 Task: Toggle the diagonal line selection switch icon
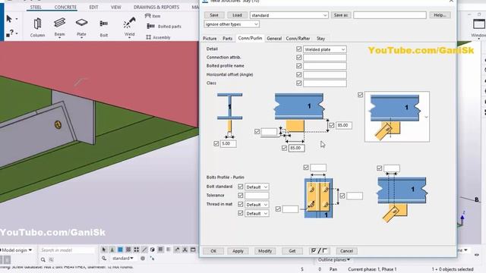144,249
